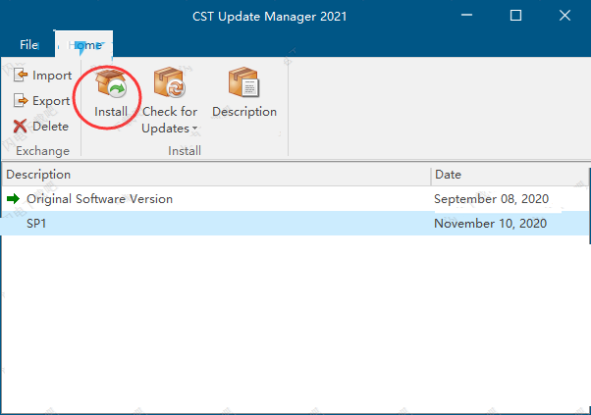The width and height of the screenshot is (591, 415).
Task: Click the November 10, 2020 date cell
Action: tap(490, 224)
